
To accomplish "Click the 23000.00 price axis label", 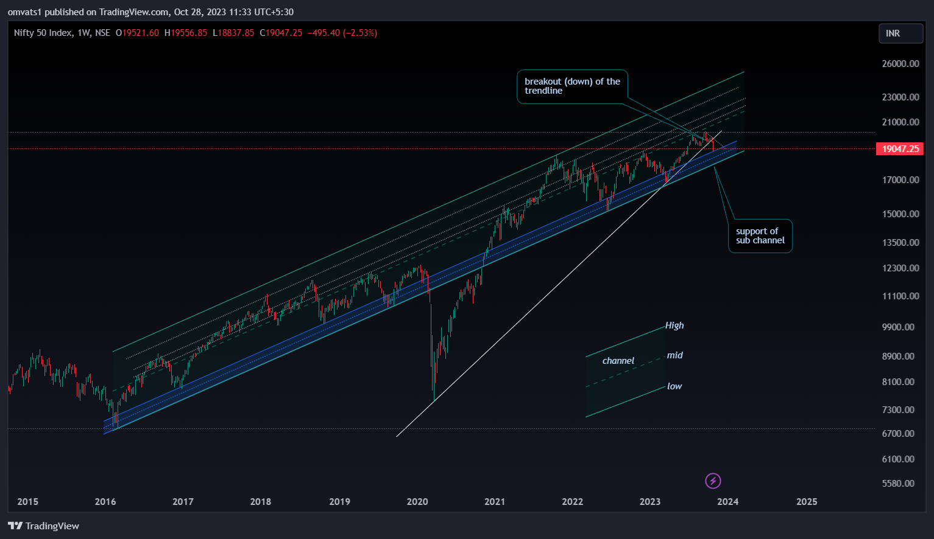I will [x=900, y=97].
